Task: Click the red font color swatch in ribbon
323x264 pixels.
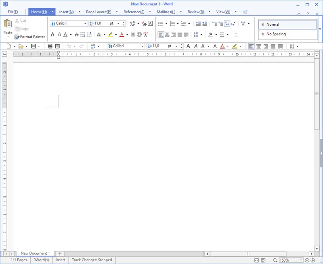Action: [x=122, y=35]
